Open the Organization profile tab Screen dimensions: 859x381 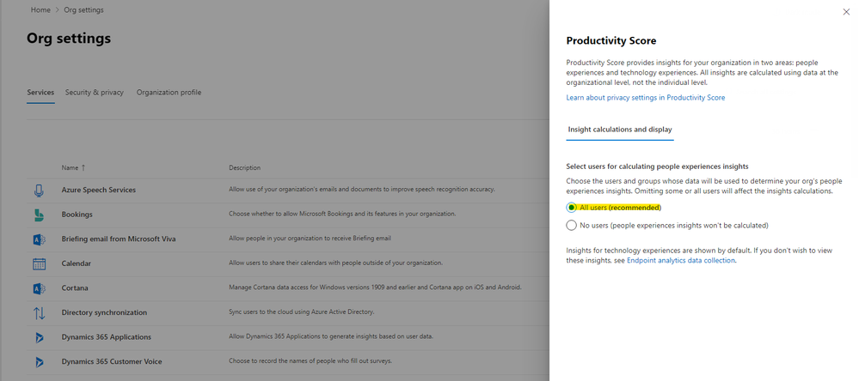[x=169, y=93]
